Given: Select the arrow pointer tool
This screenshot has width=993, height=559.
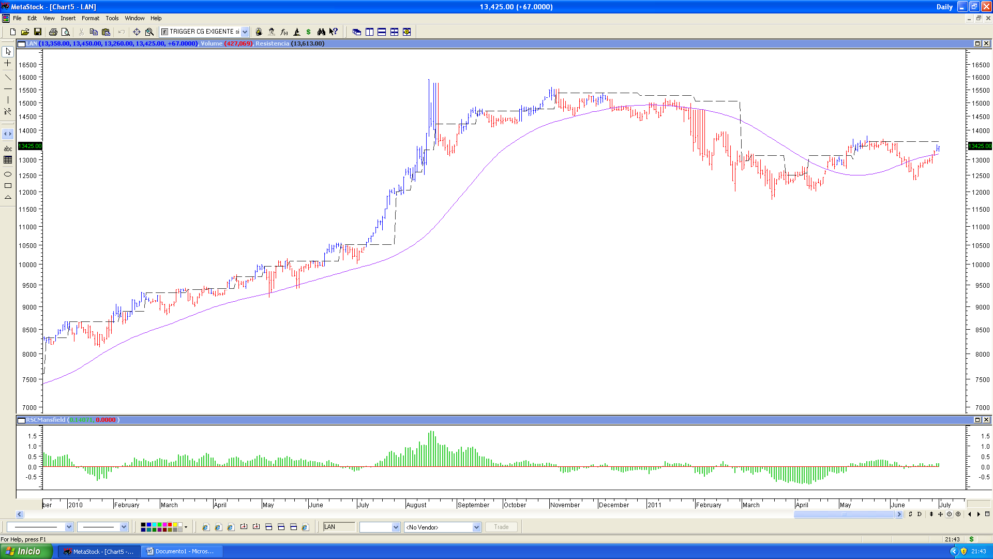Looking at the screenshot, I should tap(8, 52).
